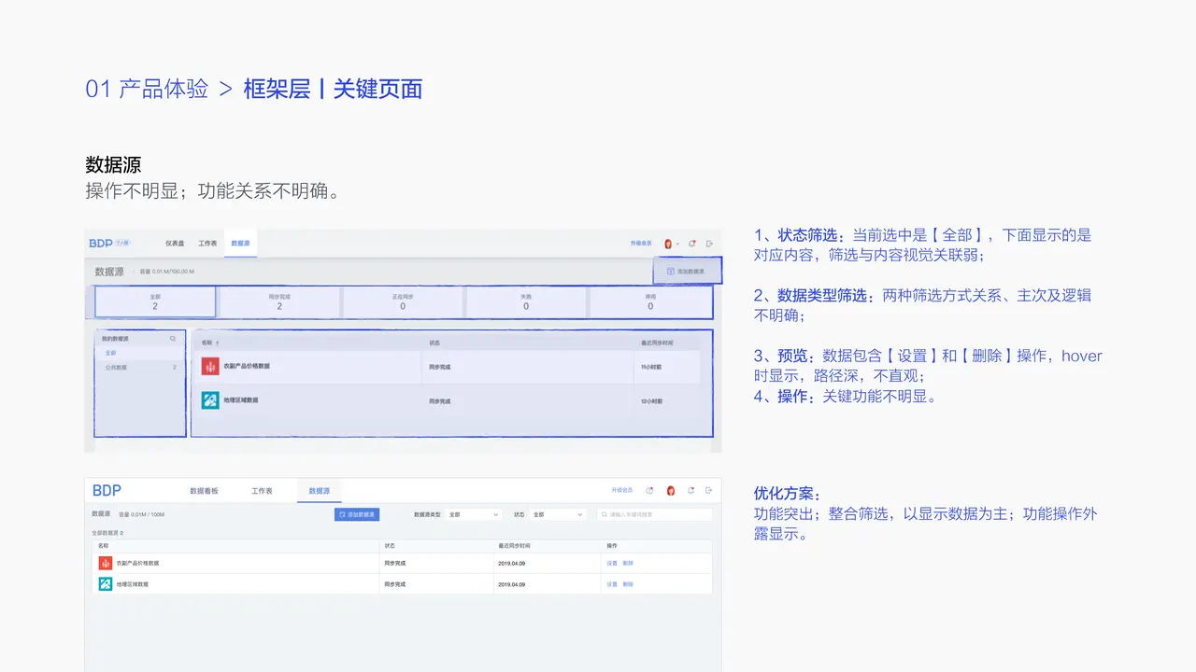This screenshot has width=1196, height=672.
Task: Click the teal 地理区域数据 icon in the lower table
Action: pos(106,584)
